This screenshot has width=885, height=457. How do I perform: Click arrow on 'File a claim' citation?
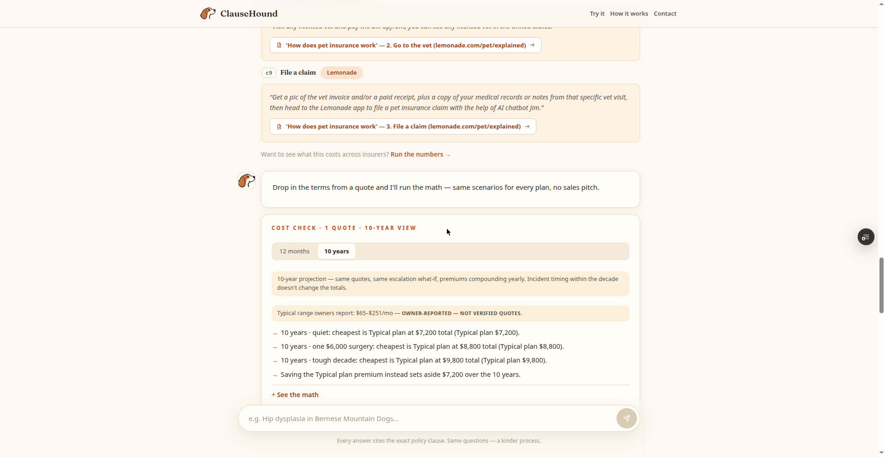(527, 126)
